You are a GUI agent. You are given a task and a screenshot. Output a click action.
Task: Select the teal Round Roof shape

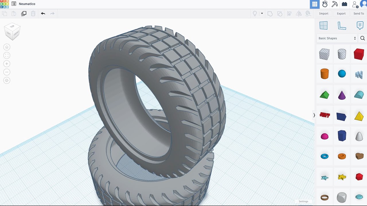(x=359, y=95)
